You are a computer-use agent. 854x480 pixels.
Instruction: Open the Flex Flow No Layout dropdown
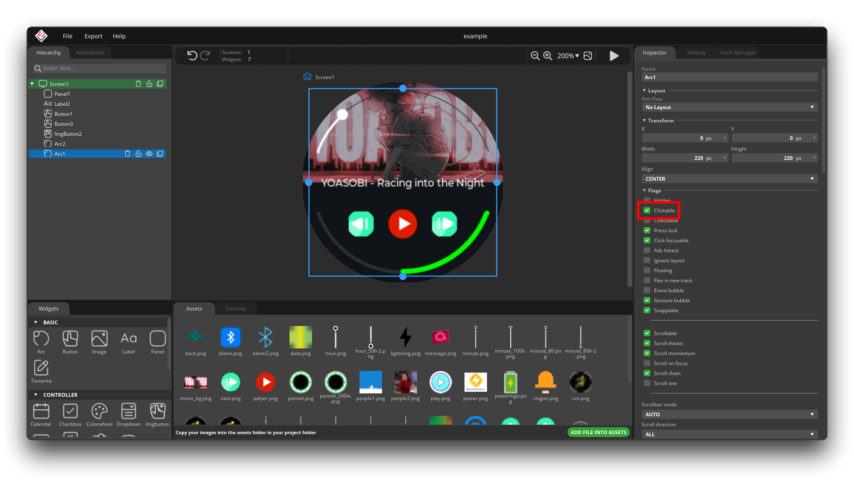point(729,107)
